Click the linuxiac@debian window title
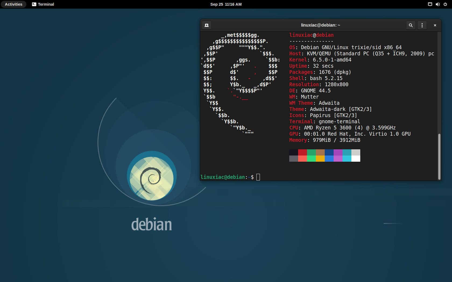The width and height of the screenshot is (452, 282). [320, 25]
